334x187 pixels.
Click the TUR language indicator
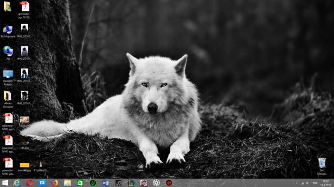pos(315,183)
